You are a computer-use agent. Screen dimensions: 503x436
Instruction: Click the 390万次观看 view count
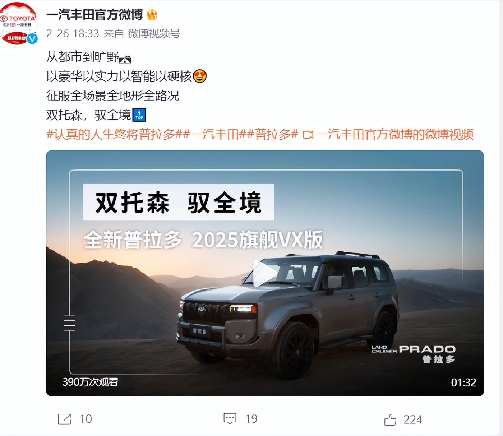[x=91, y=382]
